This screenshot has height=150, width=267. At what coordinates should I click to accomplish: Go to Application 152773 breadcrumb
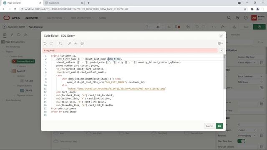pyautogui.click(x=16, y=27)
